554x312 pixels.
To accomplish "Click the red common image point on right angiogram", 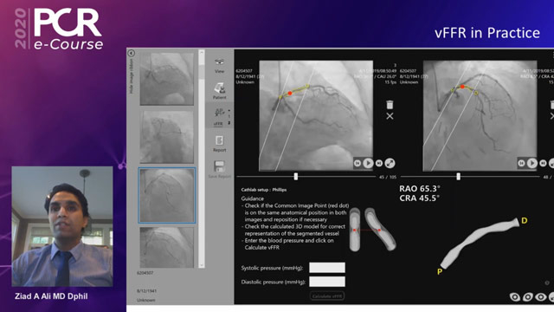I will click(x=462, y=87).
